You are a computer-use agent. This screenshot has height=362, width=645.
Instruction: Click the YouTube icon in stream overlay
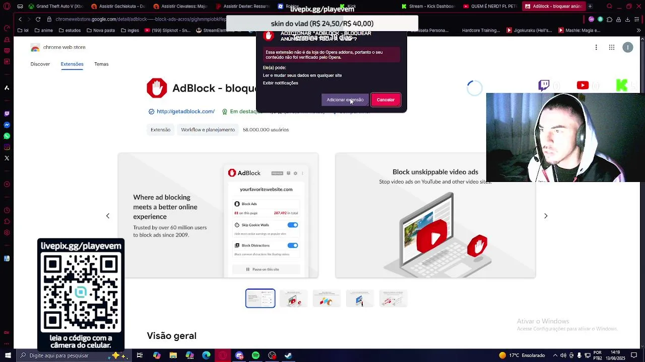tap(583, 85)
